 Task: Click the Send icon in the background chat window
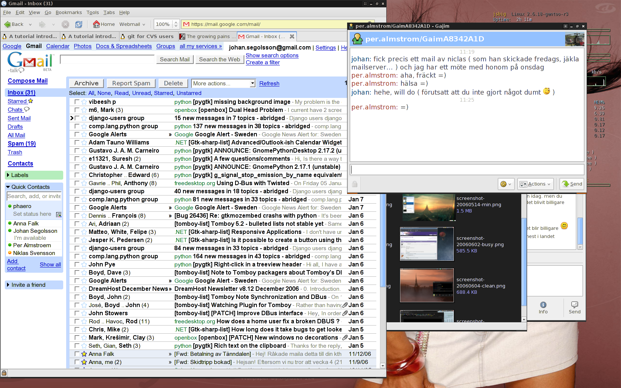pos(574,307)
